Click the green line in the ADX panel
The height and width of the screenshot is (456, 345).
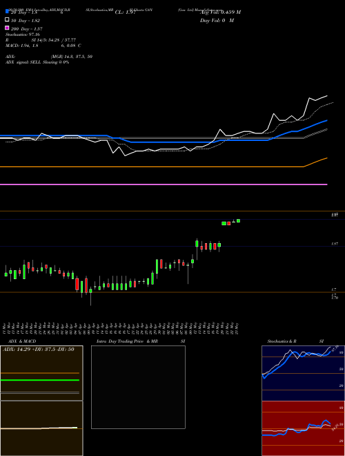point(40,380)
